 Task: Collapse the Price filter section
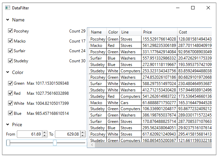pyautogui.click(x=8, y=125)
